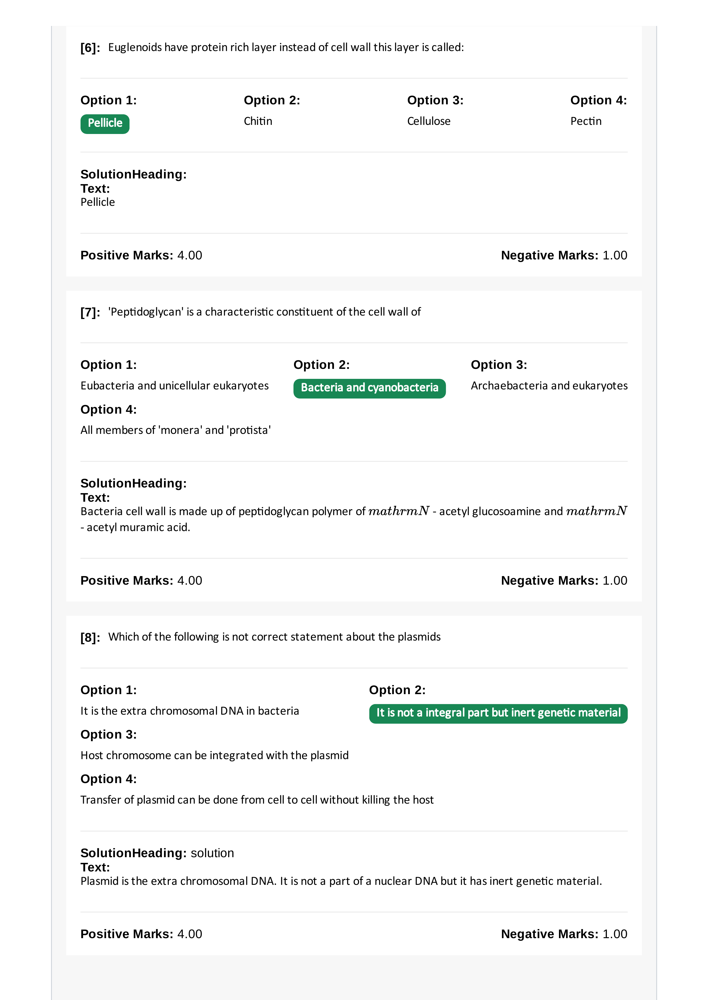This screenshot has width=707, height=1000.
Task: Click Negative Marks of question 7
Action: pyautogui.click(x=564, y=581)
